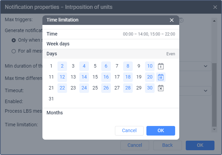Close the Notification properties window
Viewport: 222px width, 155px height.
[215, 7]
